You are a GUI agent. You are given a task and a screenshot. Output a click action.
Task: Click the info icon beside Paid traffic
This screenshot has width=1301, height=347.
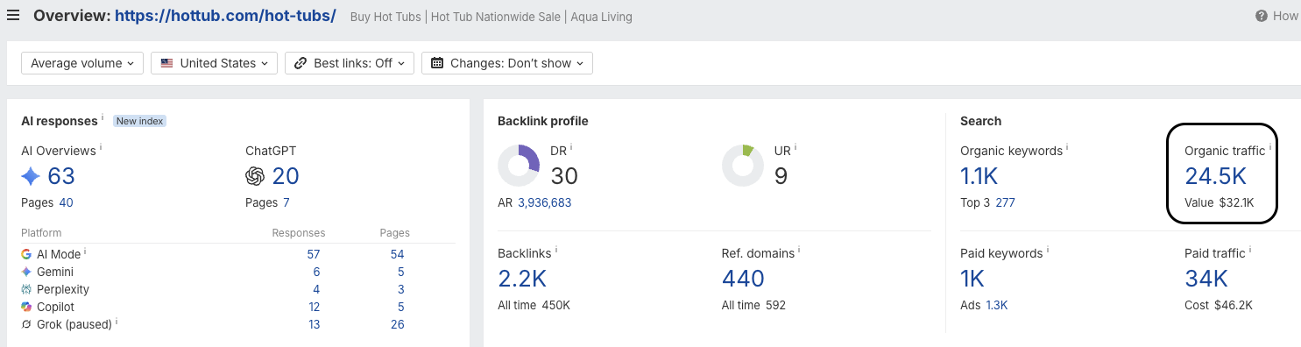1250,251
